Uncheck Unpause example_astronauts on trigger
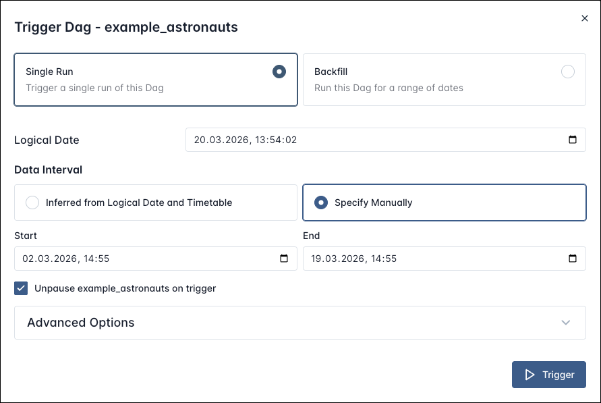The image size is (601, 403). (21, 288)
